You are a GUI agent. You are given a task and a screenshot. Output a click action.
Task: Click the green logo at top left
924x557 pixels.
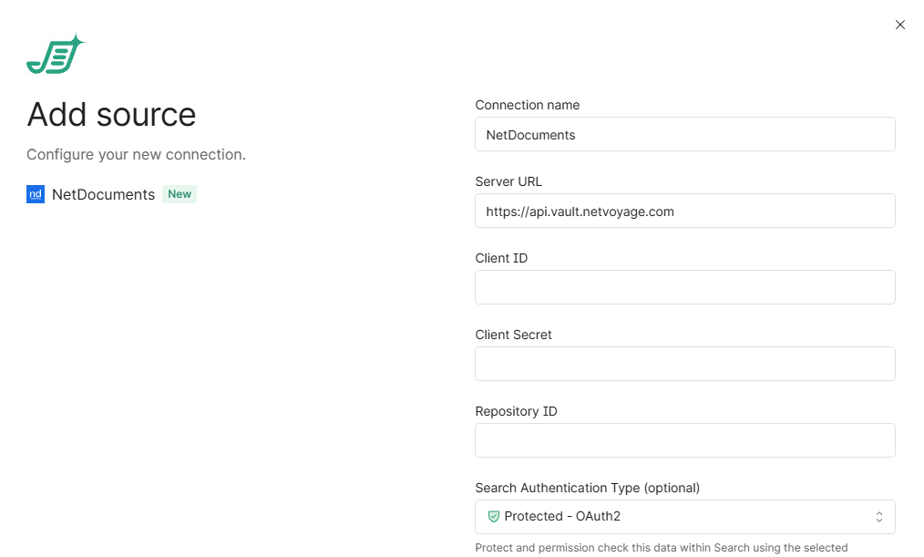(55, 56)
